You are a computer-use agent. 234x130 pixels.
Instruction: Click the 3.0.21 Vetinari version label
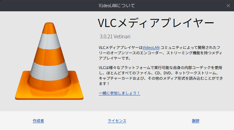[115, 36]
